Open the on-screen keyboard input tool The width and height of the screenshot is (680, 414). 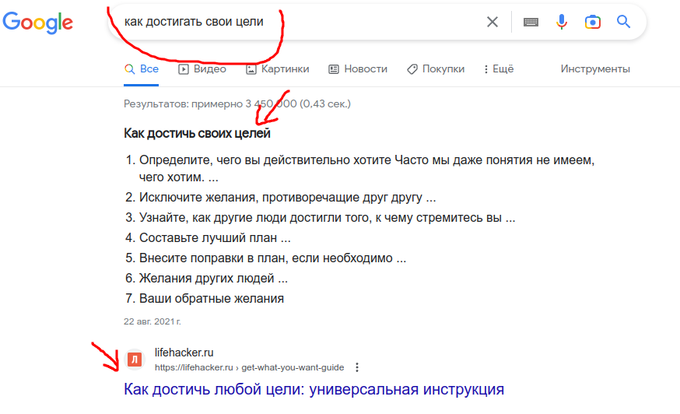(531, 23)
